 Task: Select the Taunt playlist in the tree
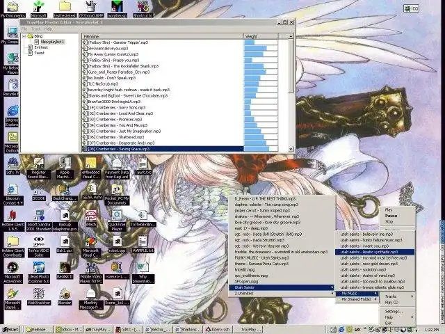pyautogui.click(x=40, y=53)
